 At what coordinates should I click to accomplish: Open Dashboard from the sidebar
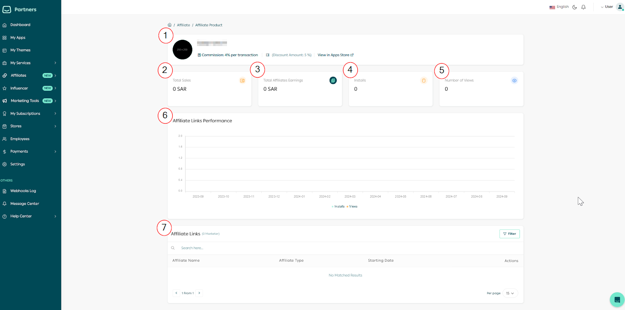(20, 25)
